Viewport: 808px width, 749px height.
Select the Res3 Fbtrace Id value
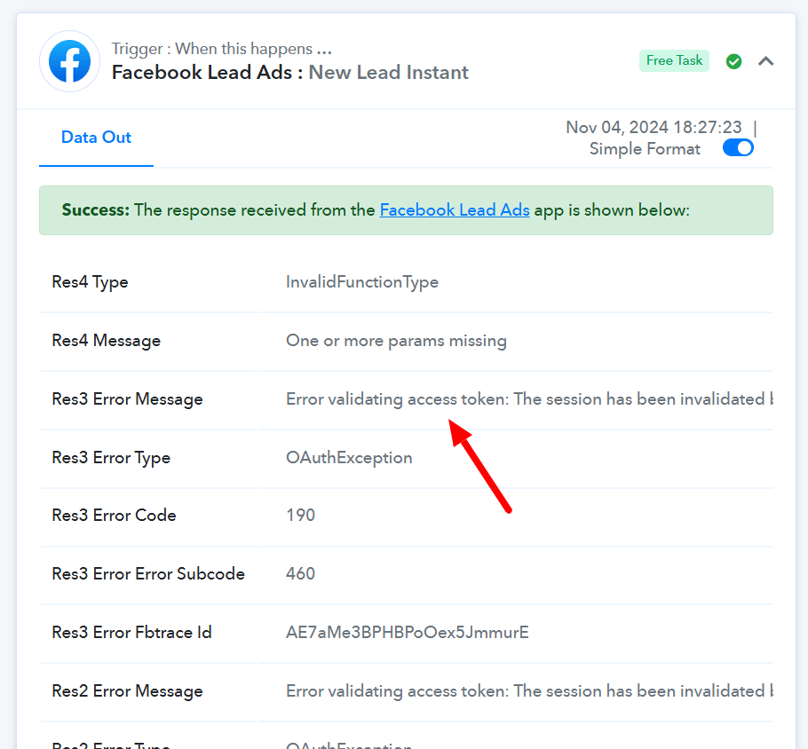tap(407, 633)
